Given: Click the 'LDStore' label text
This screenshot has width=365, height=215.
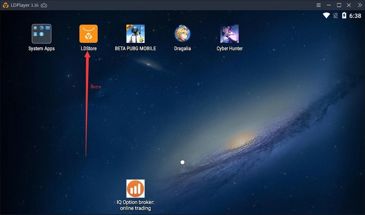Looking at the screenshot, I should (89, 49).
